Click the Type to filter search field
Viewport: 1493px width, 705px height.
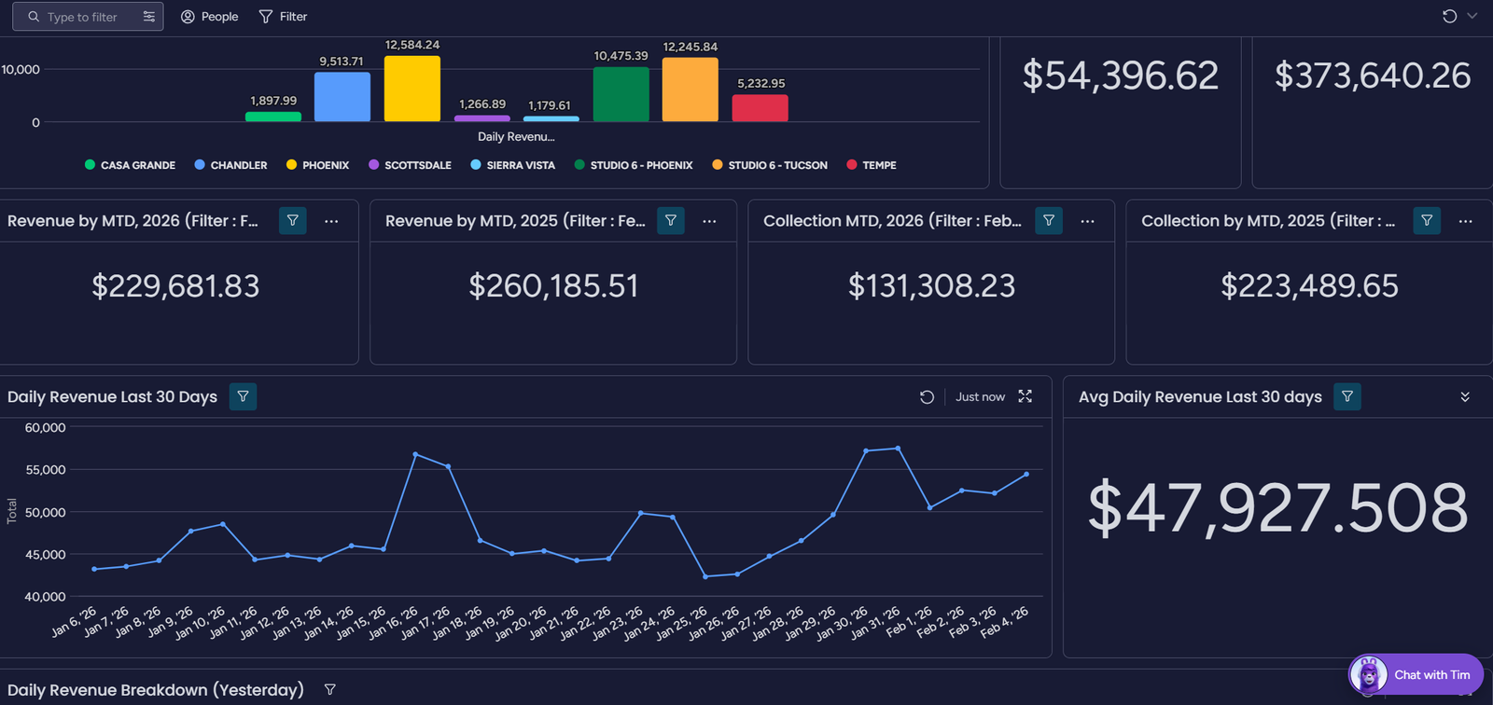pos(82,17)
